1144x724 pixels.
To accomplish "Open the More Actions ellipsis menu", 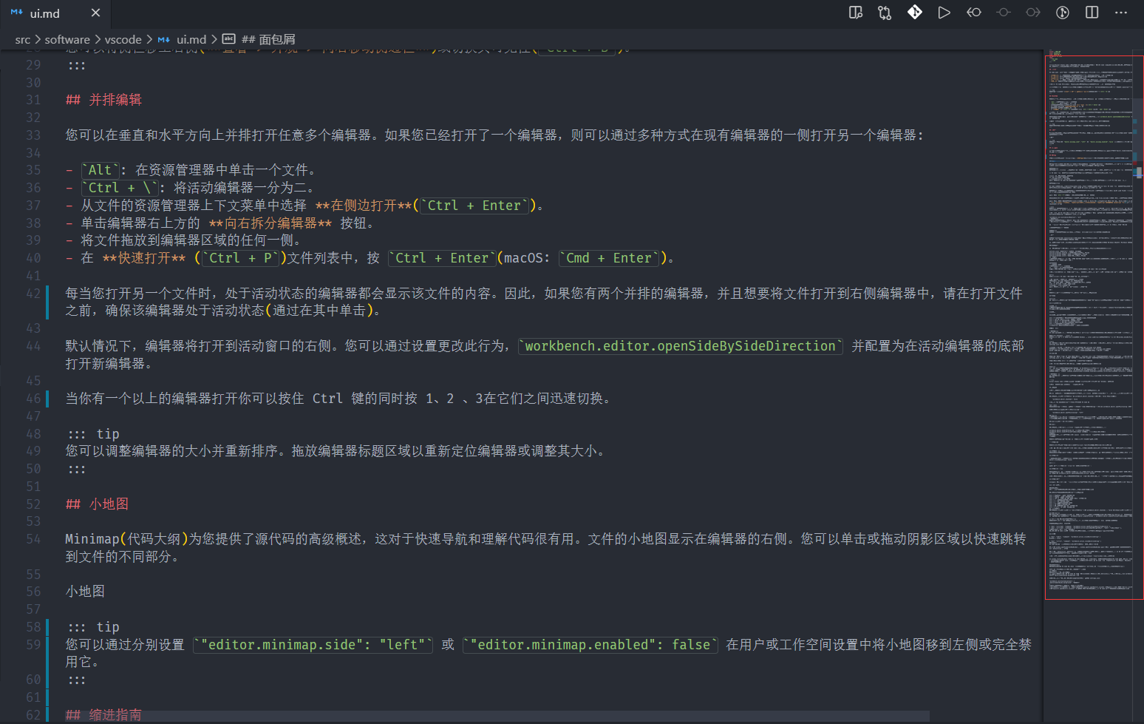I will [1121, 13].
